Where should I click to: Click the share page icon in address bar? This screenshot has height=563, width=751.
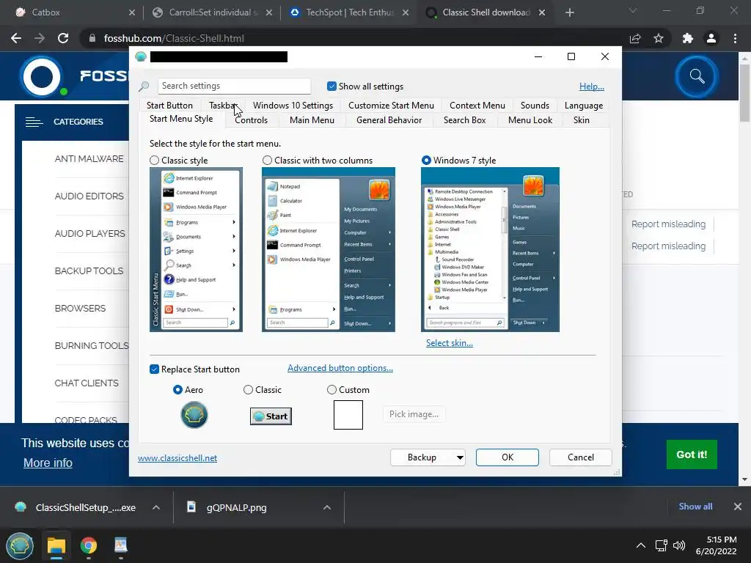[x=635, y=38]
